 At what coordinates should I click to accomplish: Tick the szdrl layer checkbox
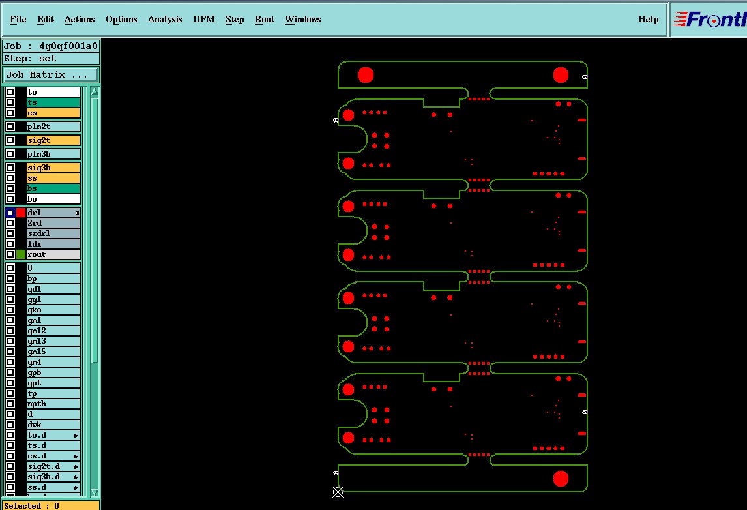click(10, 233)
